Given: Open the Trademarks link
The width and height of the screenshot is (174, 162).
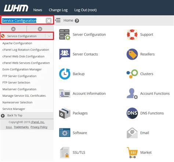Looking at the screenshot, I should tap(21, 127).
